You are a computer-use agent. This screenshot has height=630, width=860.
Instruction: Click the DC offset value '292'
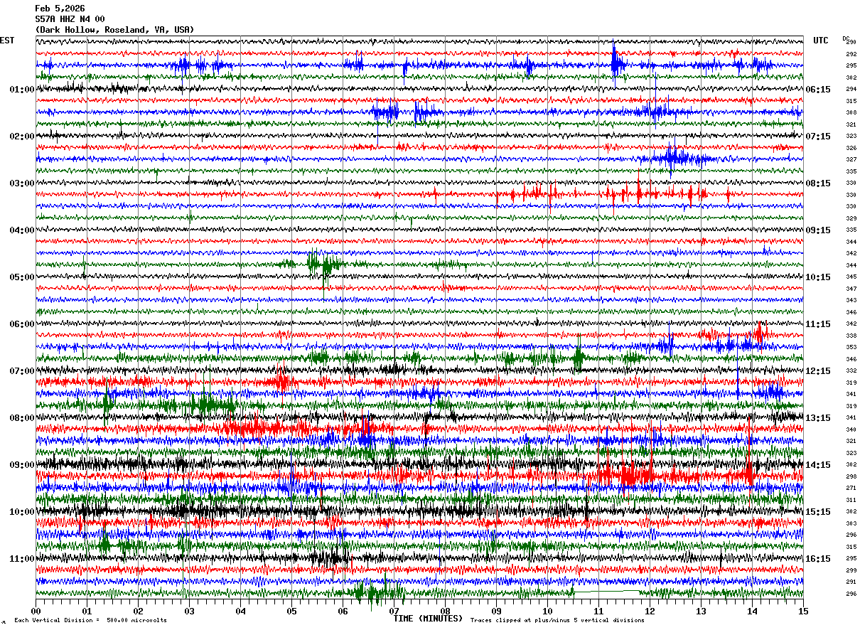pos(851,54)
